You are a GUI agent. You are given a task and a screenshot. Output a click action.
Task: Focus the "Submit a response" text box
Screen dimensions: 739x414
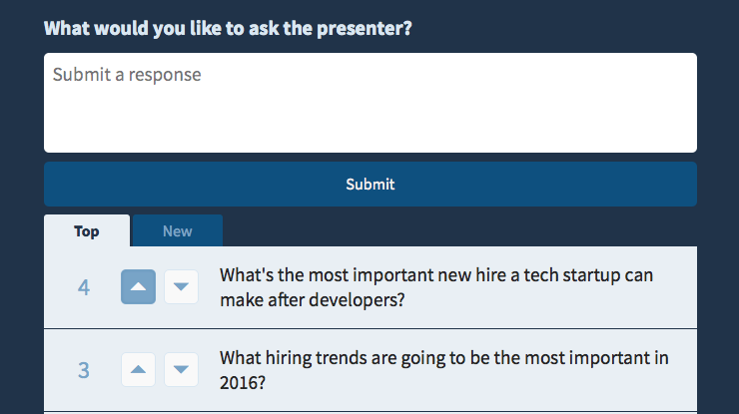click(x=370, y=103)
